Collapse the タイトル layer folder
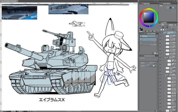 click(166, 58)
